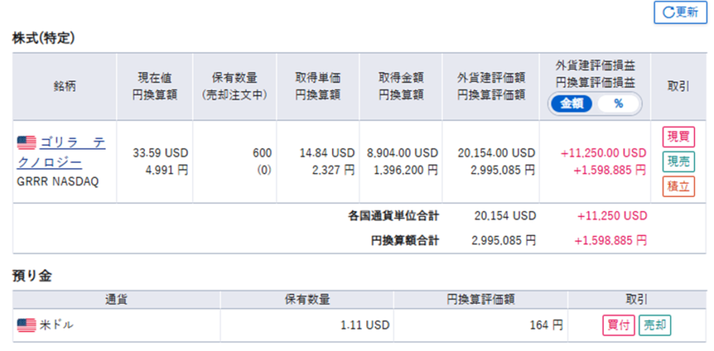Switch profit display to 金額
This screenshot has width=714, height=351.
click(571, 104)
